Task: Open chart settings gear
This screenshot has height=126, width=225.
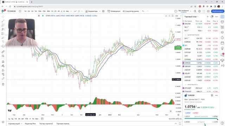Action: [x=199, y=11]
